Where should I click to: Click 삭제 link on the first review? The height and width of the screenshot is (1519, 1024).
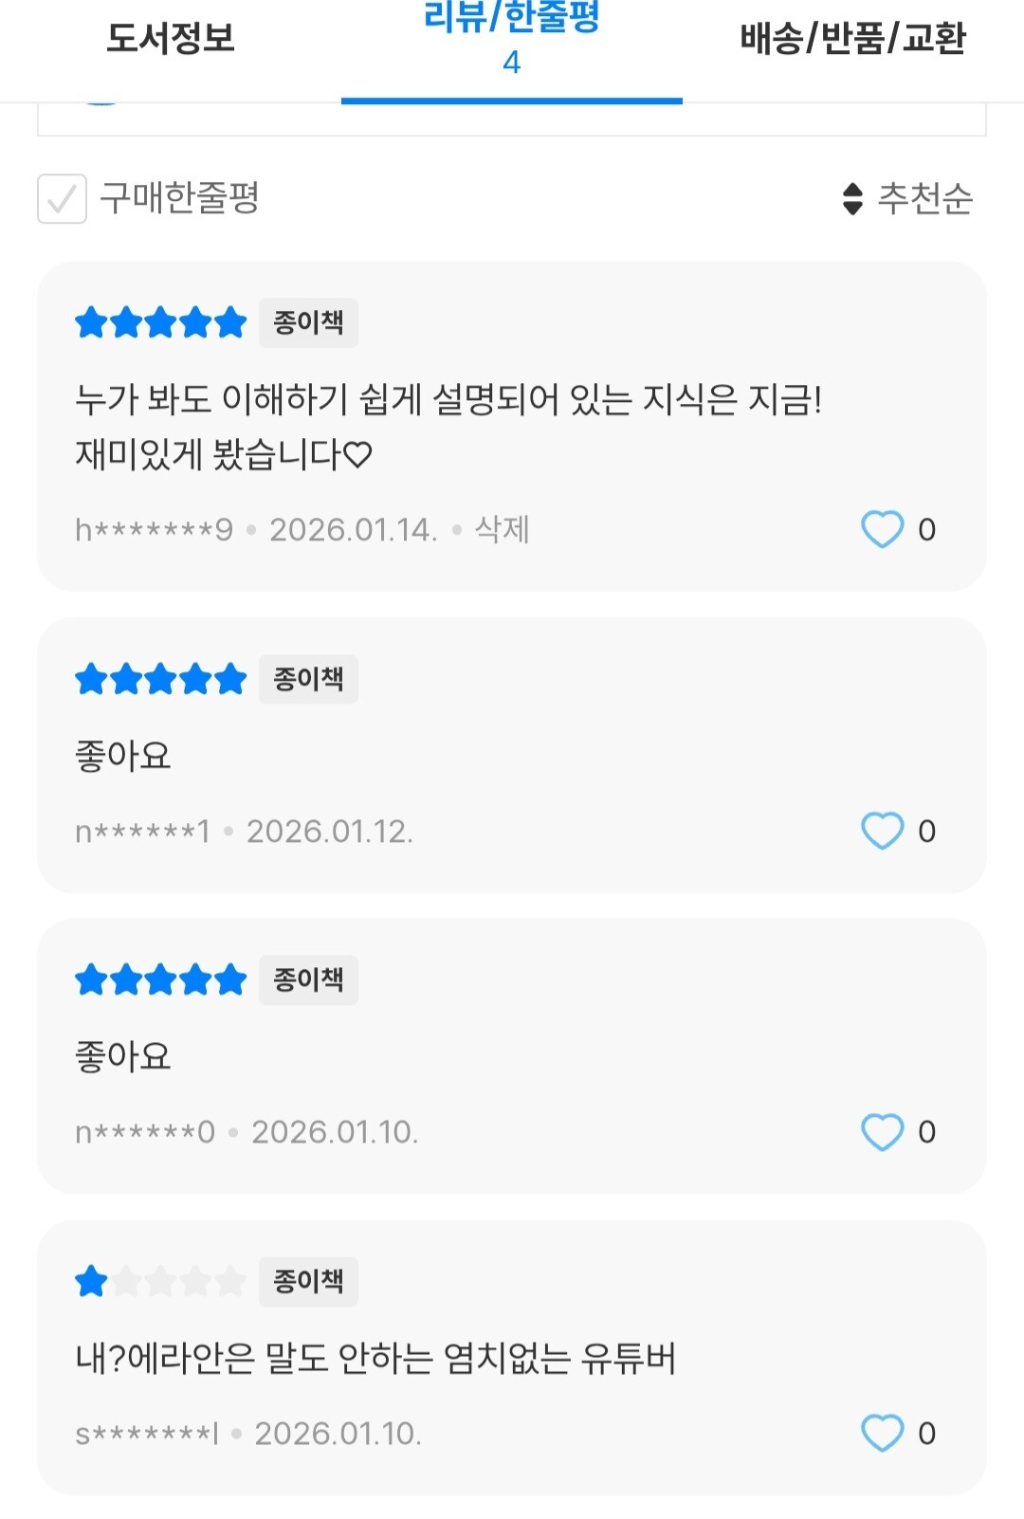point(502,529)
